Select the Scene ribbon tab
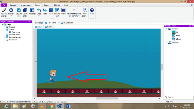 coord(37,5)
